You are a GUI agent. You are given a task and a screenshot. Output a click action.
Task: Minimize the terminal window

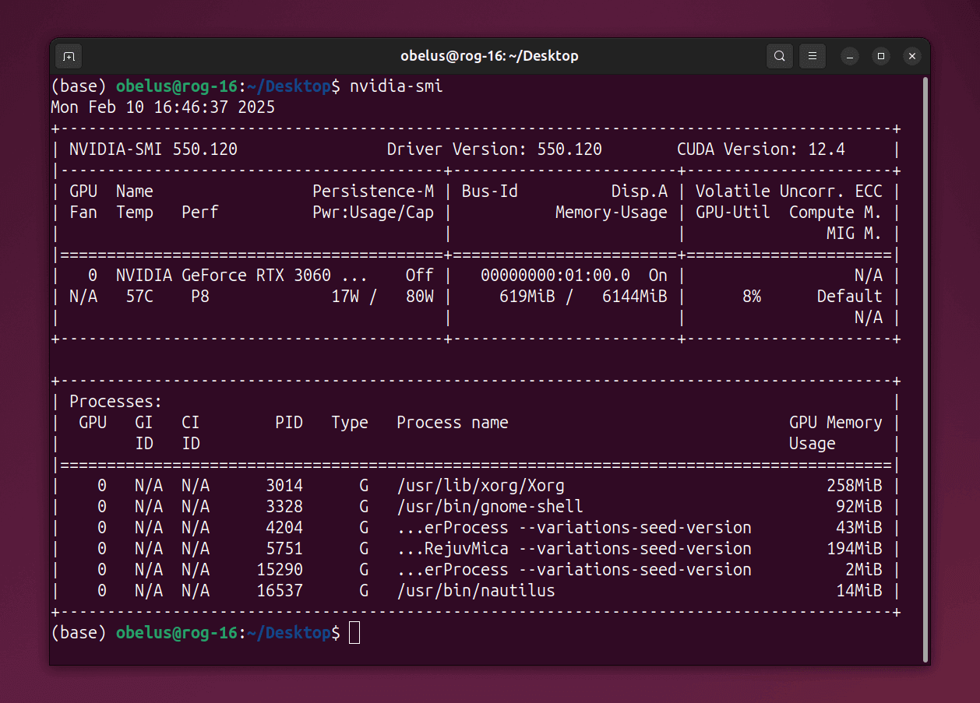point(850,56)
